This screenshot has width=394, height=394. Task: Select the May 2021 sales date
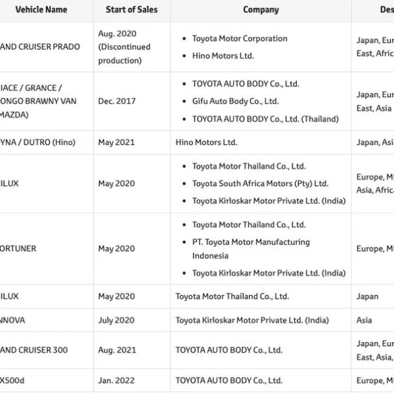tap(116, 142)
